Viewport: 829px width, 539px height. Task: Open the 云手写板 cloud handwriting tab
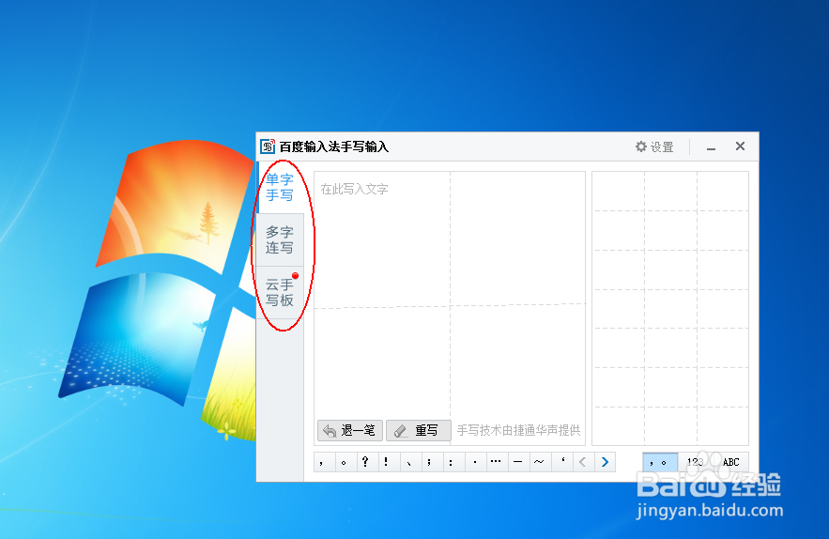(x=280, y=293)
